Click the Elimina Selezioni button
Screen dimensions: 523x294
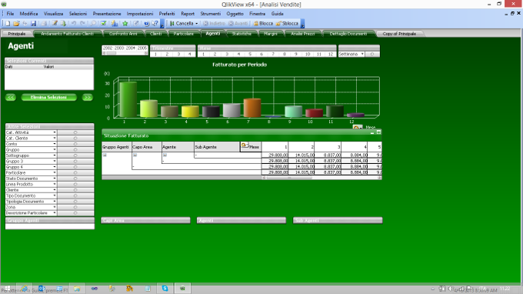[x=48, y=98]
